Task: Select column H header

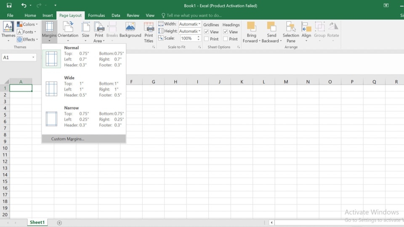Action: 175,82
